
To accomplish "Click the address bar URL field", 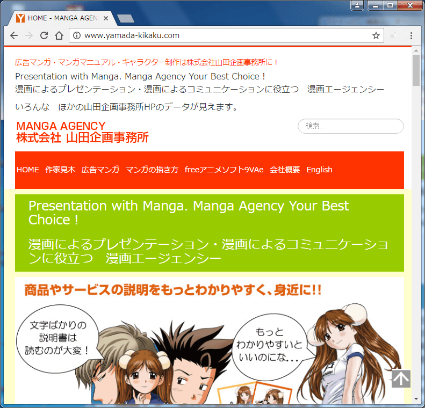I will [x=226, y=35].
